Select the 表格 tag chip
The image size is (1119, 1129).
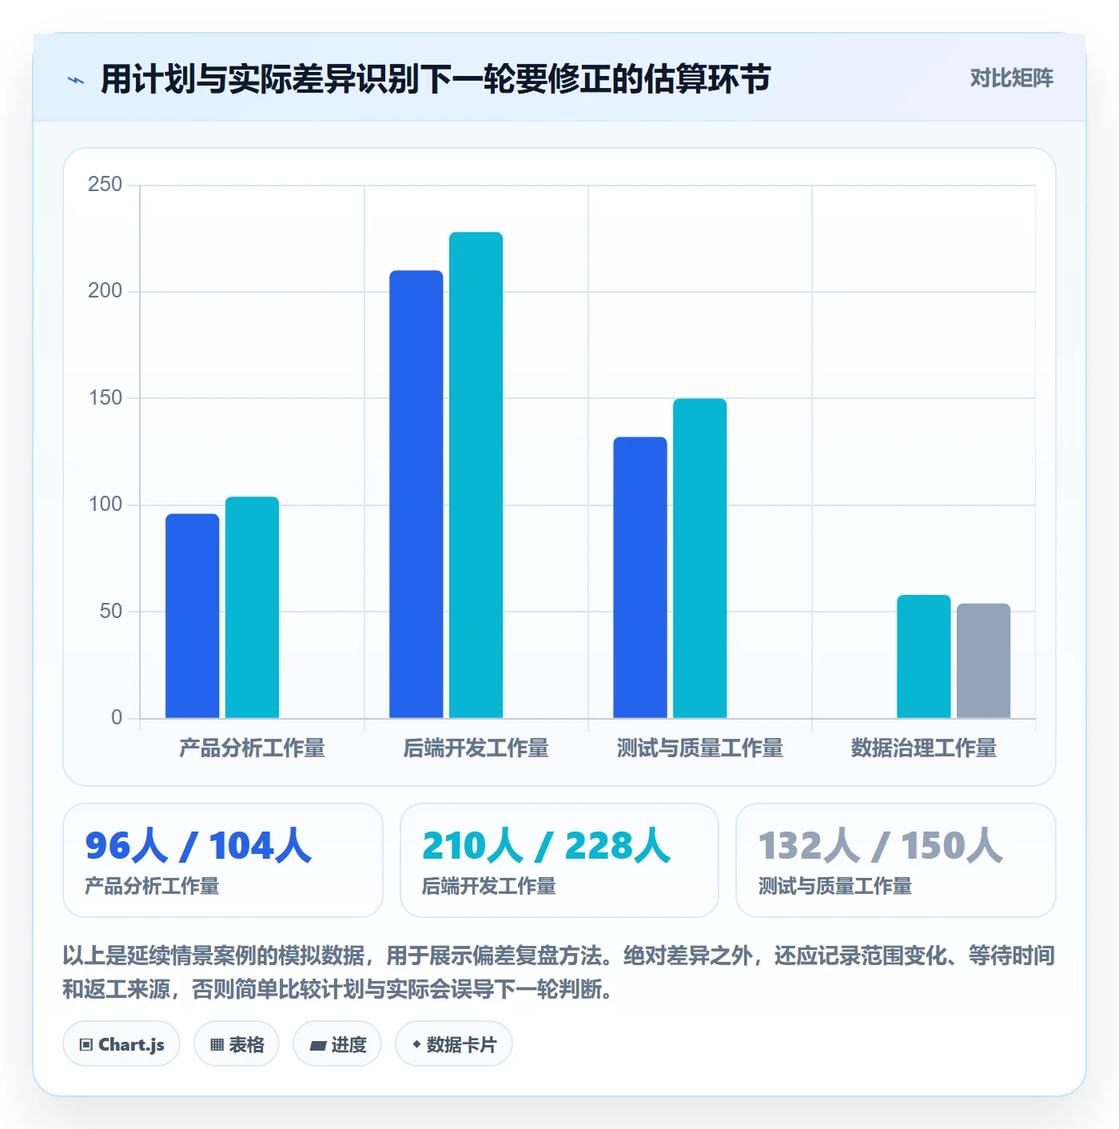tap(237, 1044)
